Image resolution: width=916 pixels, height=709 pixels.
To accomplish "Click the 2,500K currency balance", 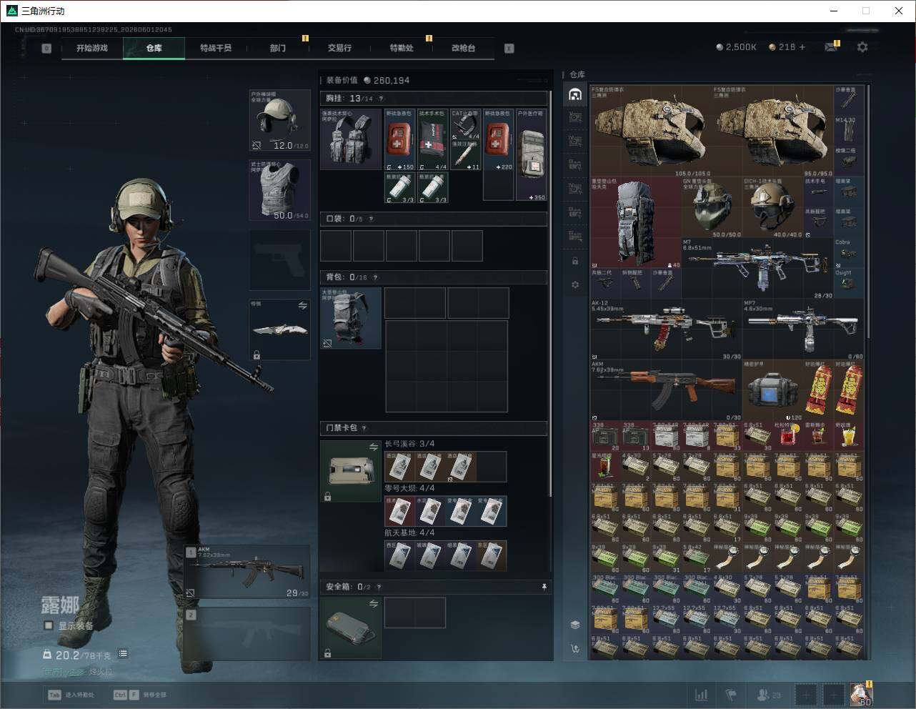I will click(737, 47).
